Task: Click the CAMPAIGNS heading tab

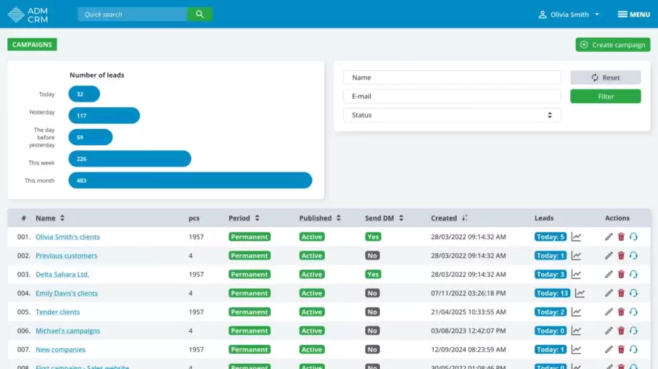Action: [x=32, y=44]
